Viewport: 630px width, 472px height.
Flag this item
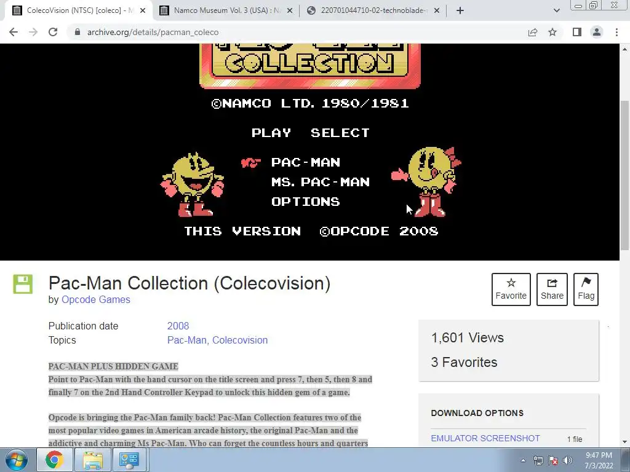586,289
